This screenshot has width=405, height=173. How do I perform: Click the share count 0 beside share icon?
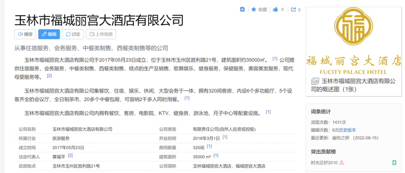click(299, 10)
